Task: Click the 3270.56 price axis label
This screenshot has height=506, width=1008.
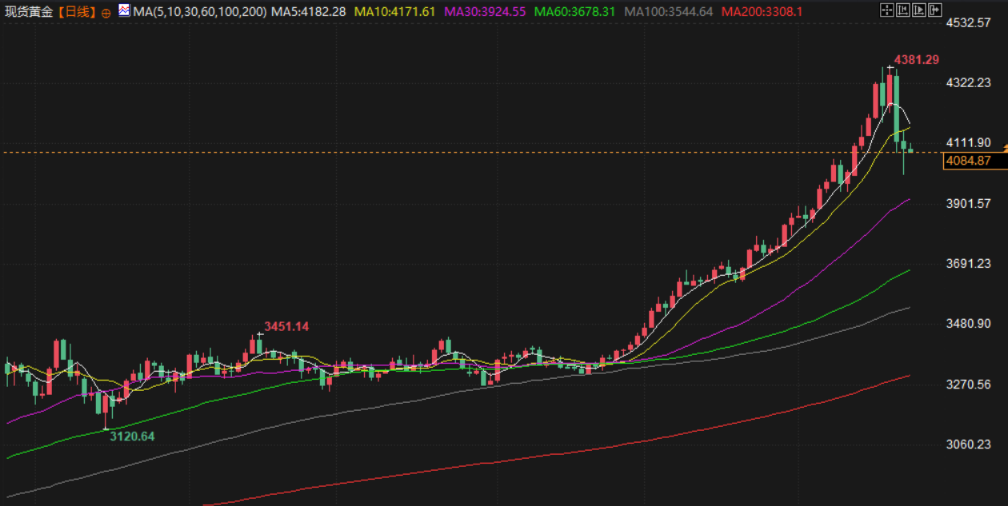Action: click(x=968, y=384)
